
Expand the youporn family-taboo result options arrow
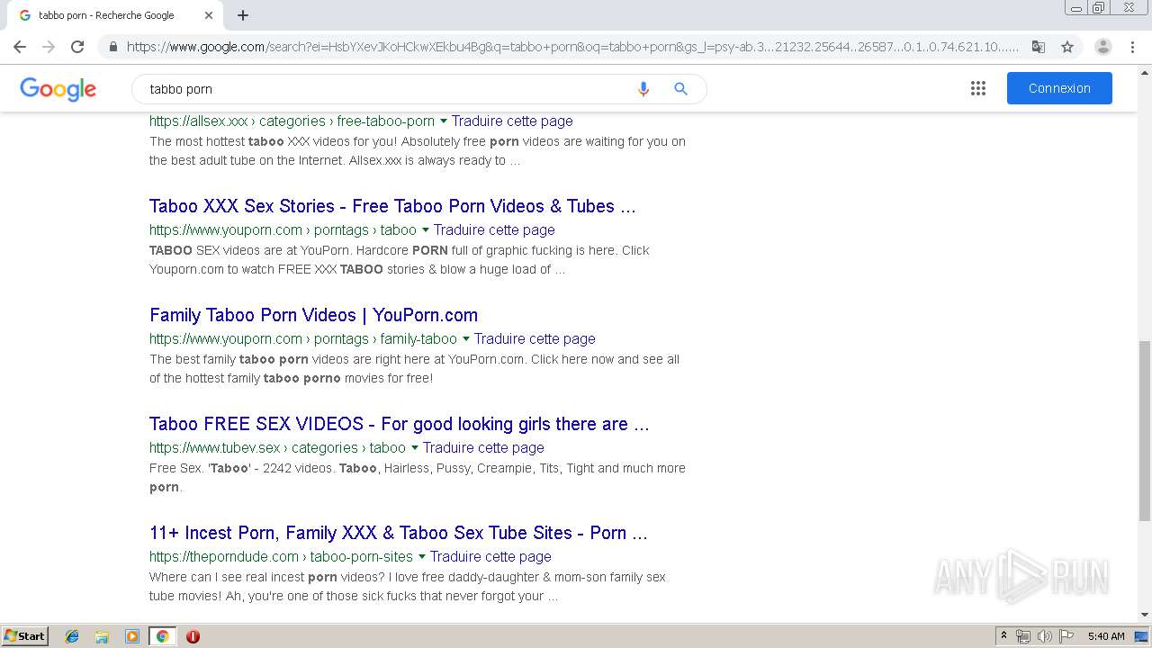coord(465,339)
